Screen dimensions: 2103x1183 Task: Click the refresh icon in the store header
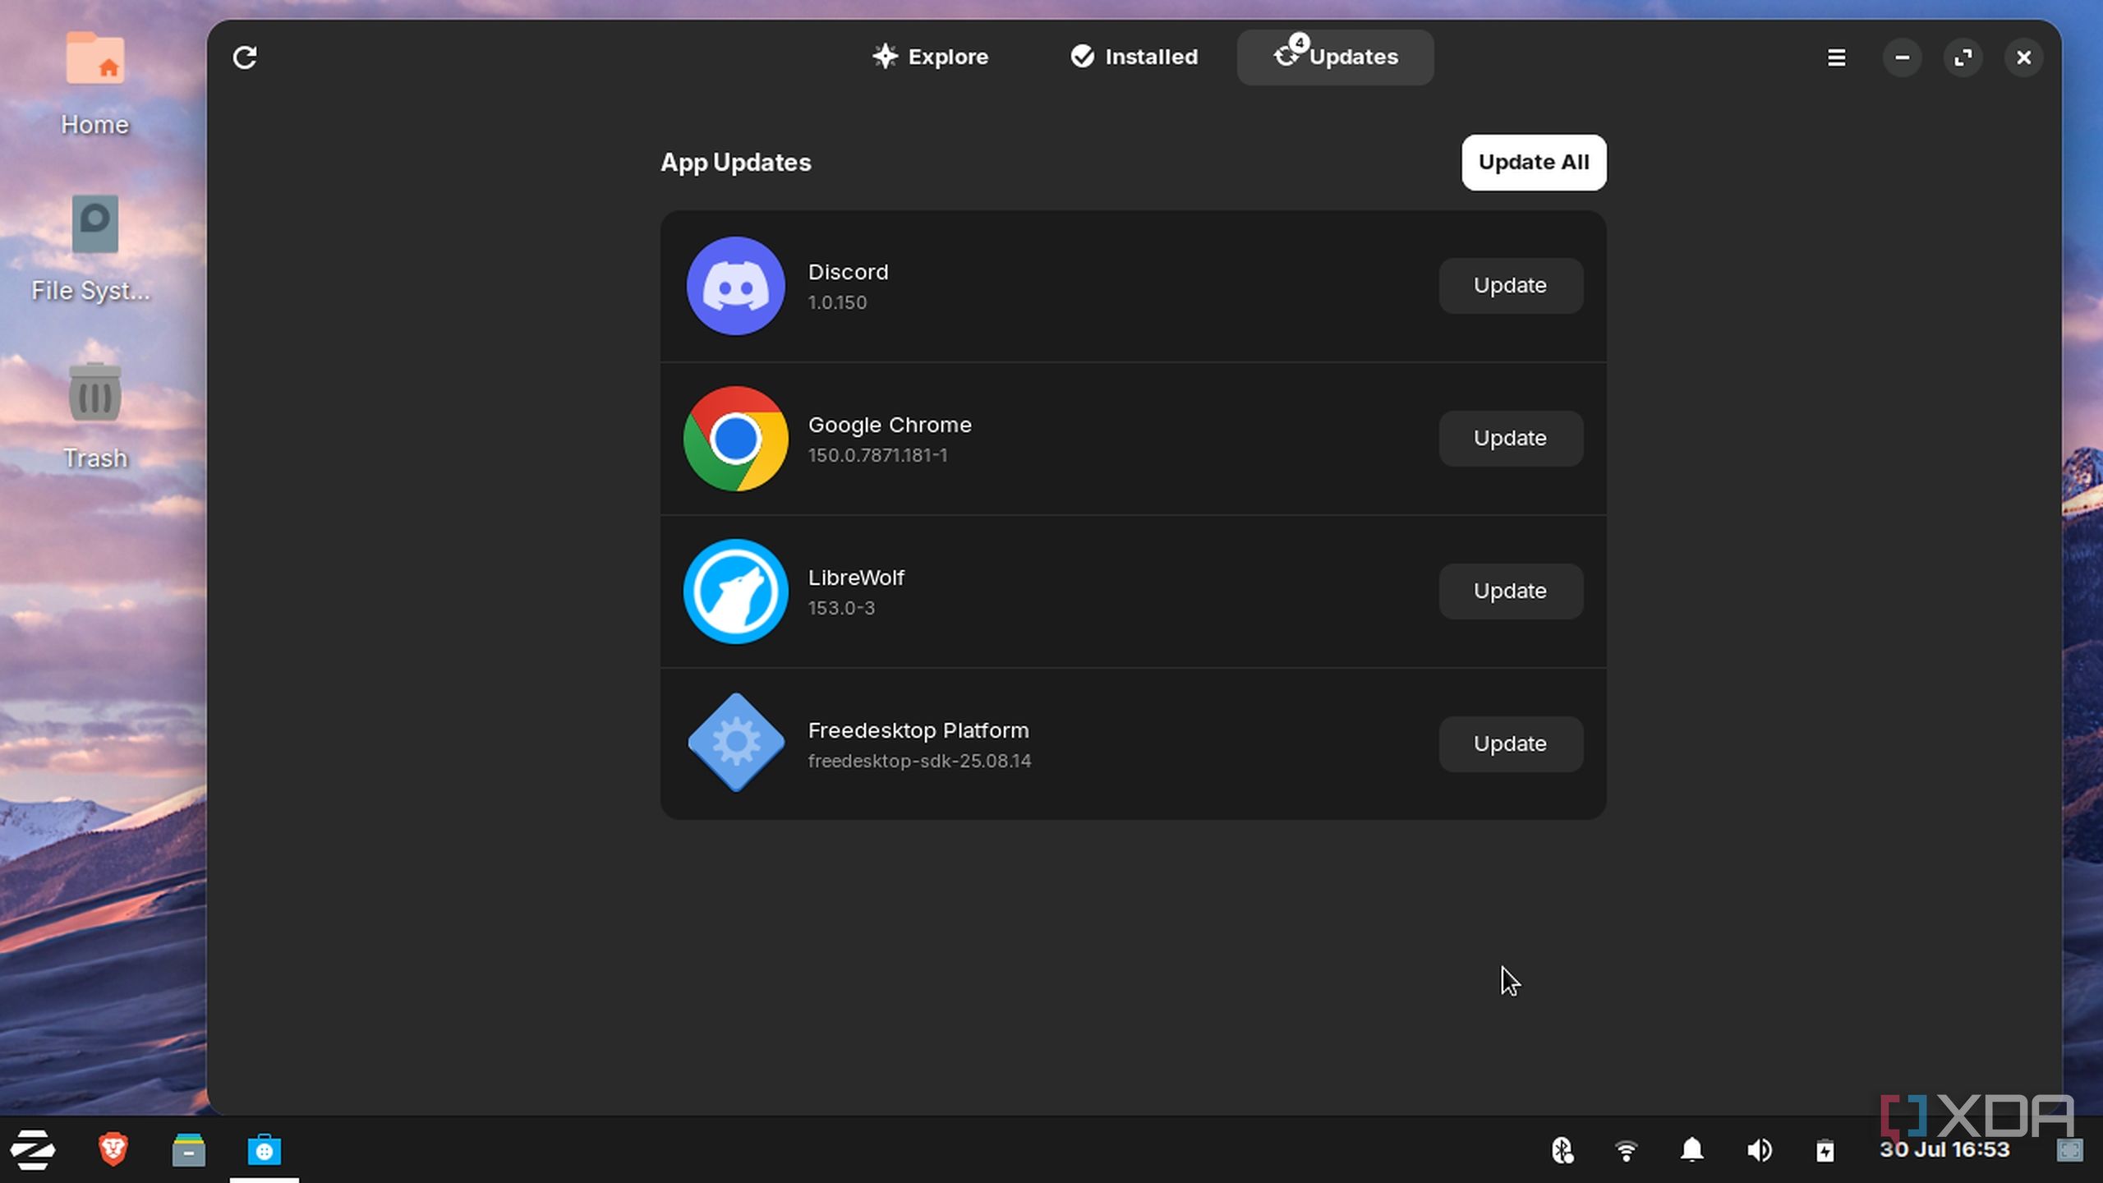(245, 58)
